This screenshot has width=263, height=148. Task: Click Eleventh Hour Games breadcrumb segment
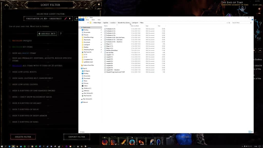tap(124, 23)
